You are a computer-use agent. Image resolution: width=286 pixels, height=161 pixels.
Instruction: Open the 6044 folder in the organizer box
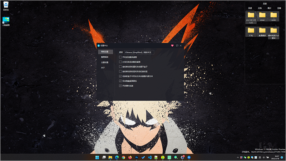[262, 16]
